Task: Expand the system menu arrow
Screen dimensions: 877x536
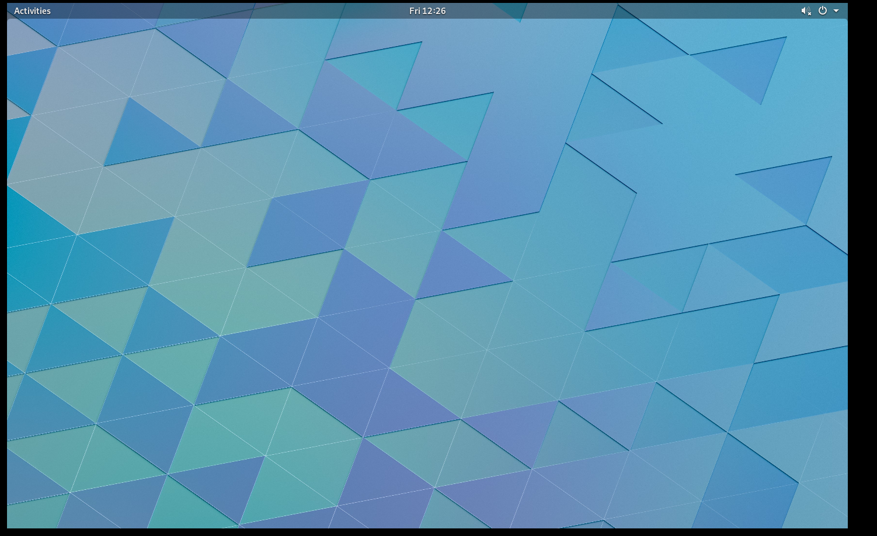Action: tap(836, 11)
